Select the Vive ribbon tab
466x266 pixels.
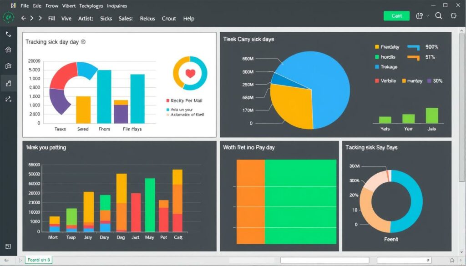coord(66,18)
